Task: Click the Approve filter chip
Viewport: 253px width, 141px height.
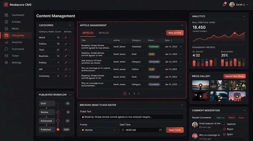Action: (x=220, y=117)
